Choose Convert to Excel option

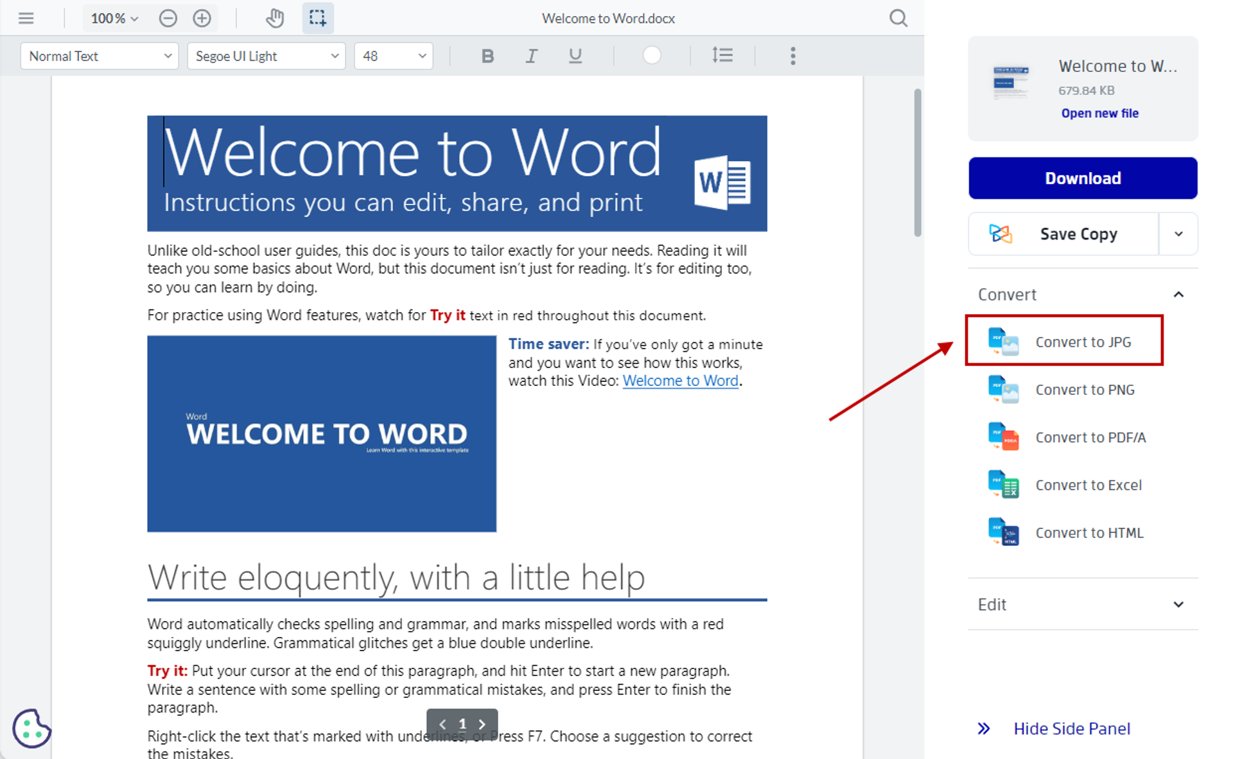coord(1088,485)
